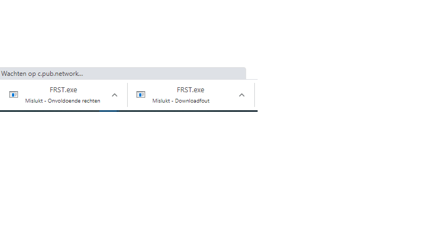Click the exe icon of the 'Onvoldoende rechten' download
Image resolution: width=447 pixels, height=251 pixels.
[x=14, y=94]
